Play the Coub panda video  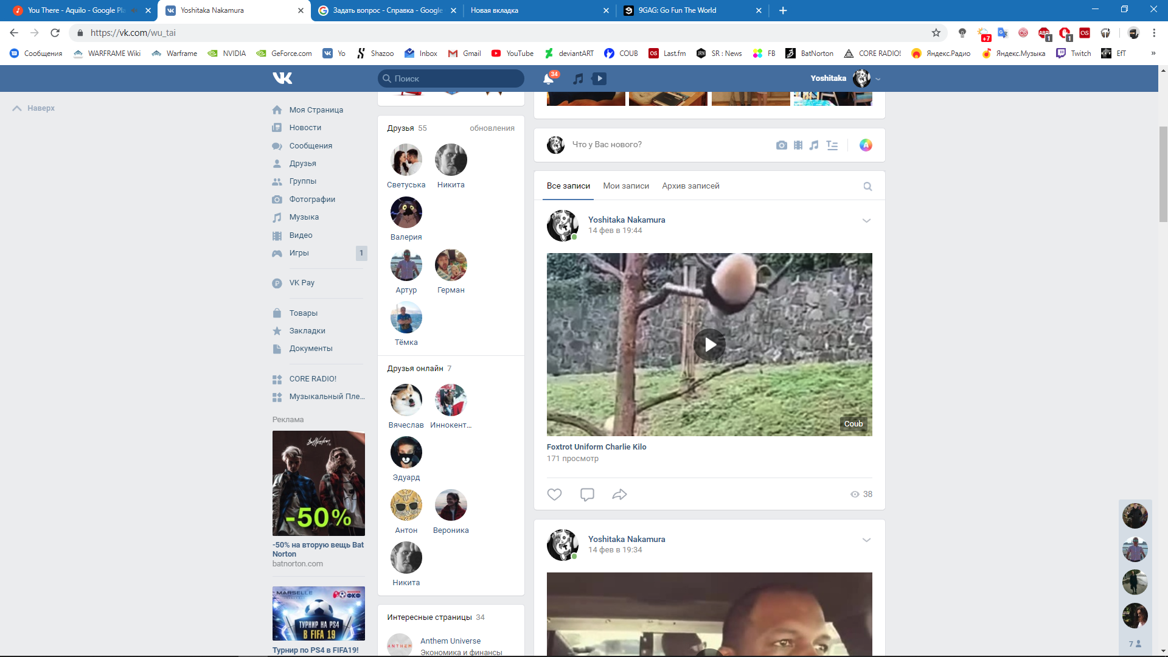[x=709, y=345]
